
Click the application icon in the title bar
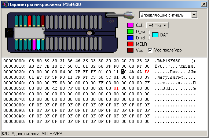pyautogui.click(x=4, y=4)
